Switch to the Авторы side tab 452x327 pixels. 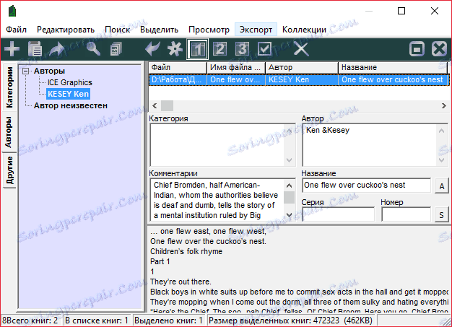pos(9,132)
